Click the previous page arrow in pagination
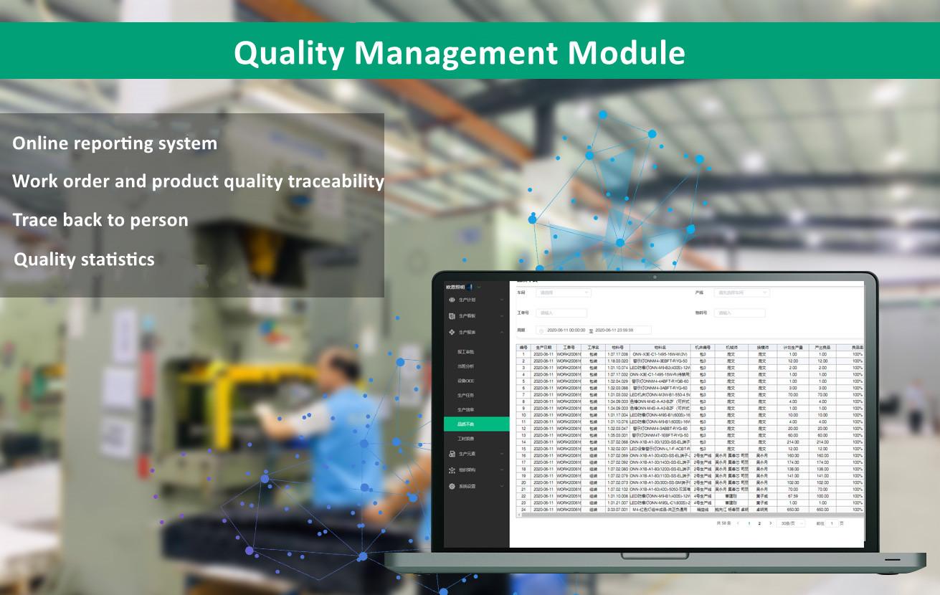The image size is (940, 595). [739, 523]
